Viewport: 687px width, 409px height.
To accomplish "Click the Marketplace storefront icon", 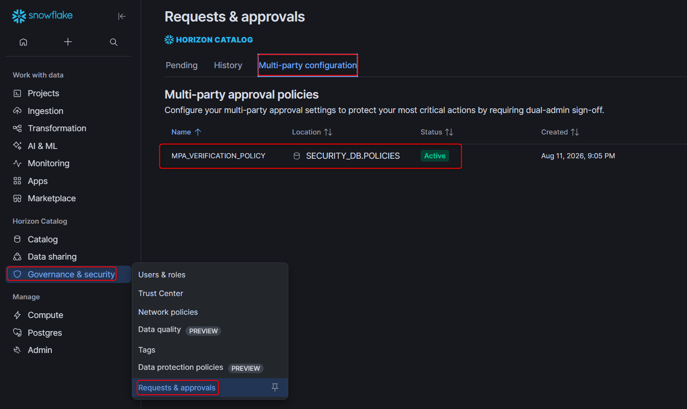I will (17, 198).
